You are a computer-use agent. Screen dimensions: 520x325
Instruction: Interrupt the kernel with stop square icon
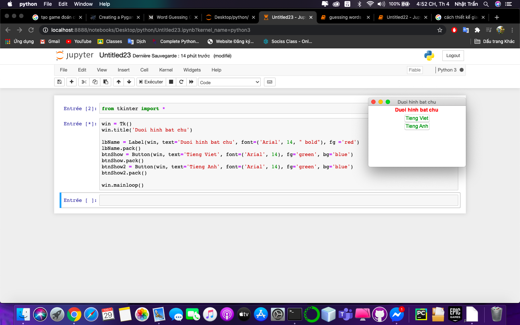click(171, 82)
